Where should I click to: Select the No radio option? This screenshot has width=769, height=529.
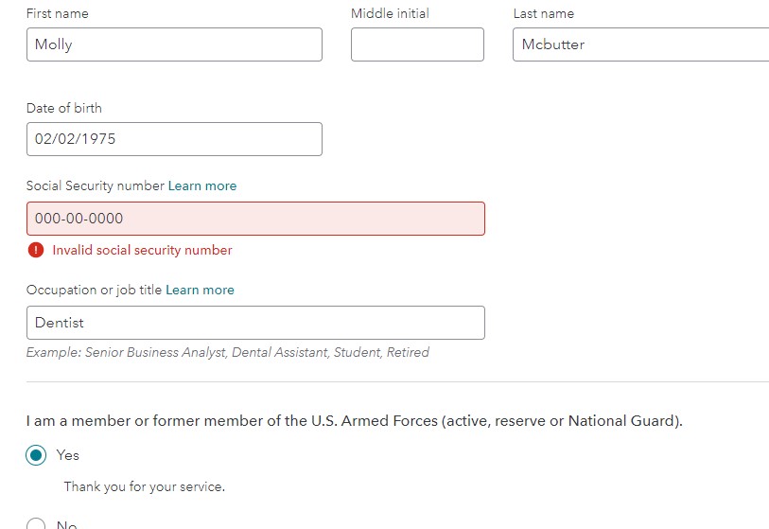tap(36, 523)
